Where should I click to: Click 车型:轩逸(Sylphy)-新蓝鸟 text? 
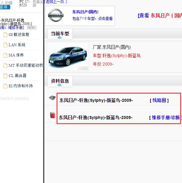116,56
